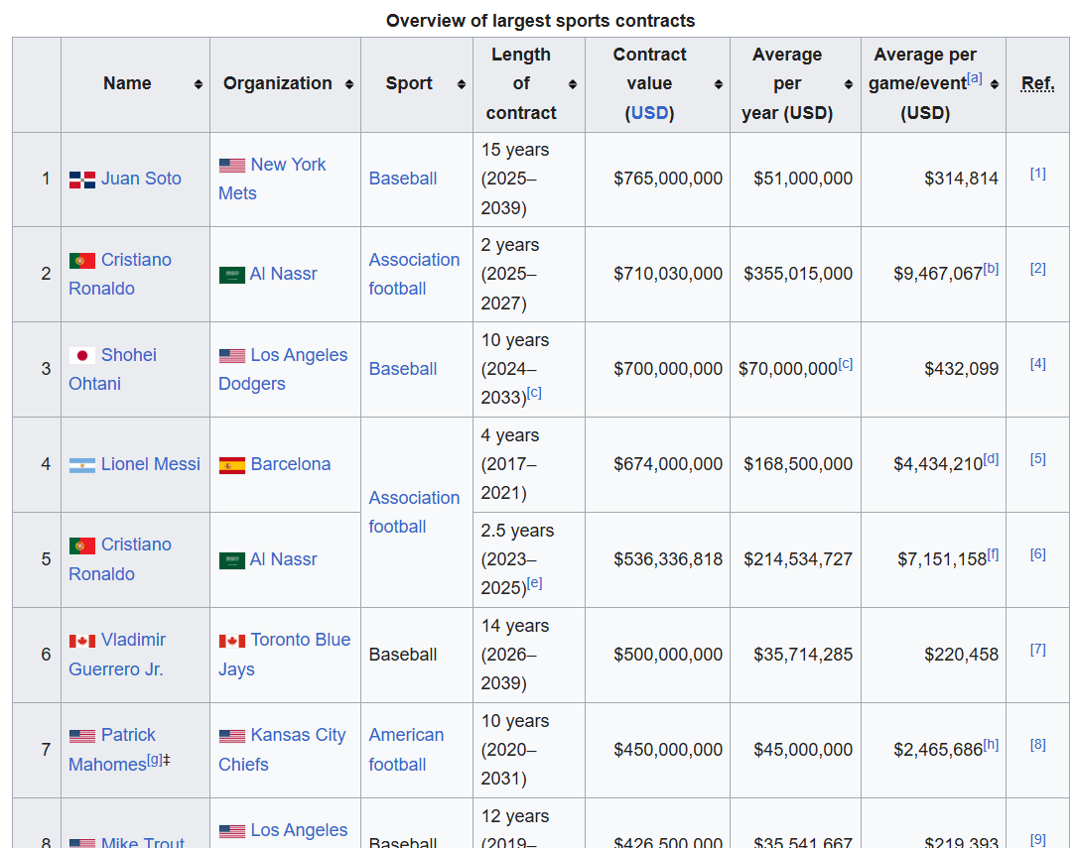
Task: Open Cristiano Ronaldo link in row 2
Action: pos(120,274)
